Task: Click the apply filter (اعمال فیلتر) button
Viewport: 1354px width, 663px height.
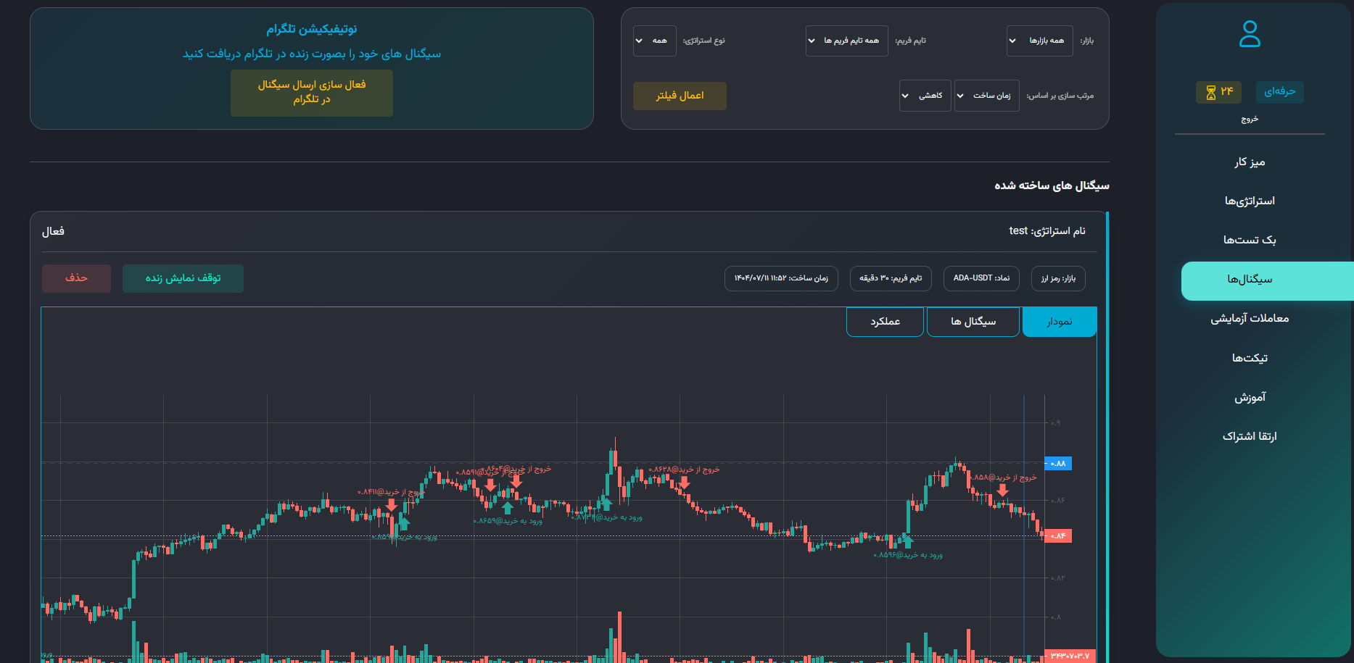Action: coord(680,96)
